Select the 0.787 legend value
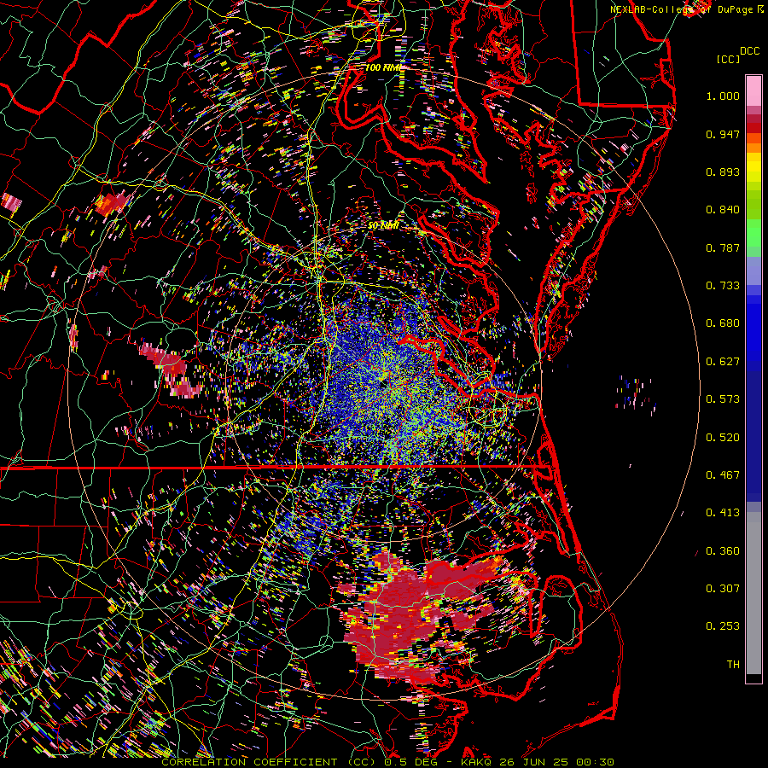 pyautogui.click(x=723, y=247)
